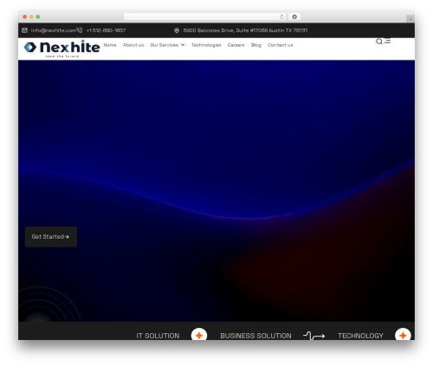Click the IT SOLUTION ticker text
Screen dimensions: 433x366
(x=158, y=336)
